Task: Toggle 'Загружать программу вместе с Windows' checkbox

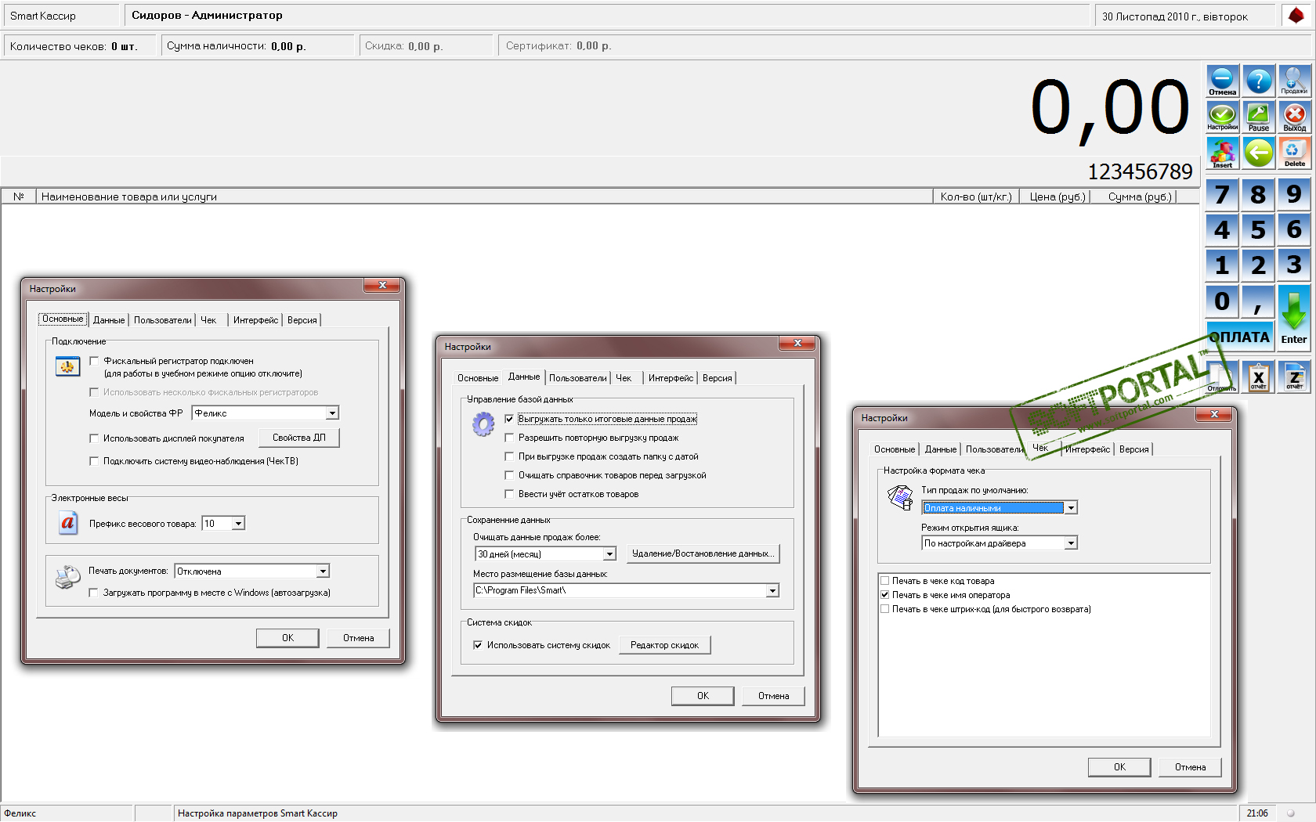Action: [x=95, y=593]
